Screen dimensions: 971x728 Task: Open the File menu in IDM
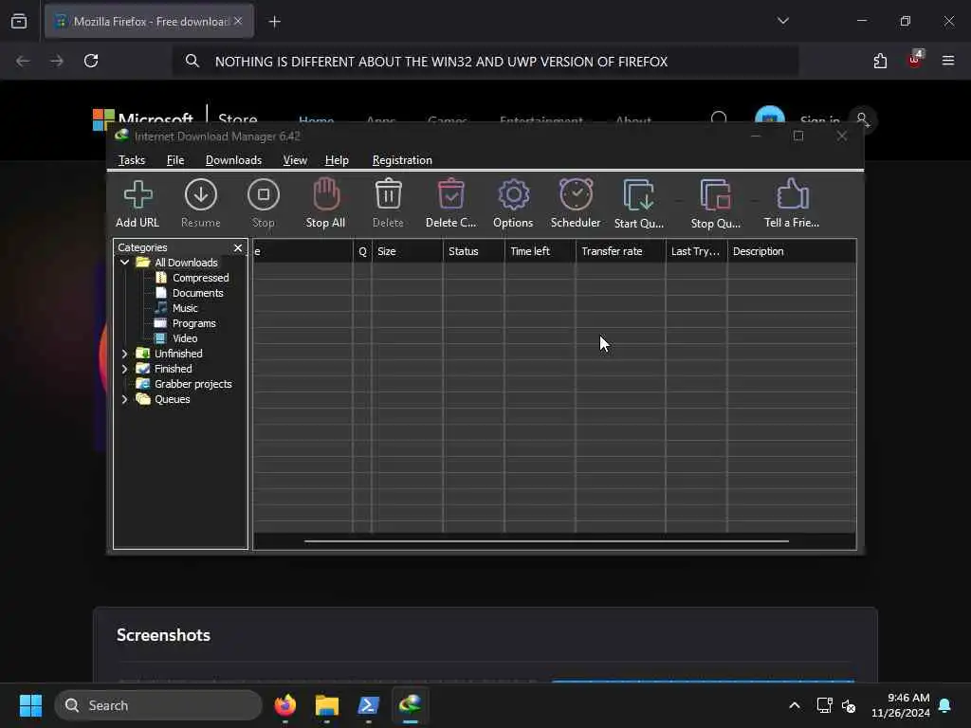[x=175, y=159]
